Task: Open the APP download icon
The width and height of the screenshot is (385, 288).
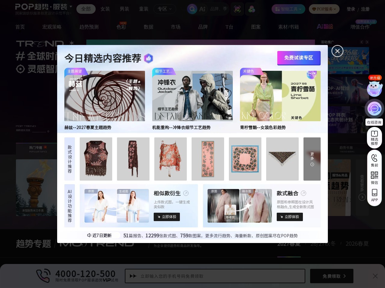Action: tap(374, 192)
